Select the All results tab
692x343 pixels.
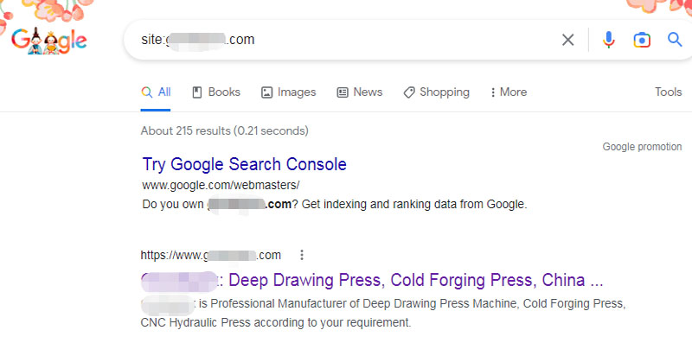tap(156, 92)
